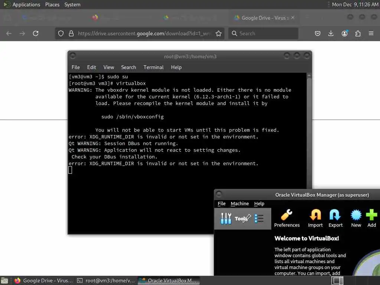
Task: Open terminal File menu
Action: (76, 68)
